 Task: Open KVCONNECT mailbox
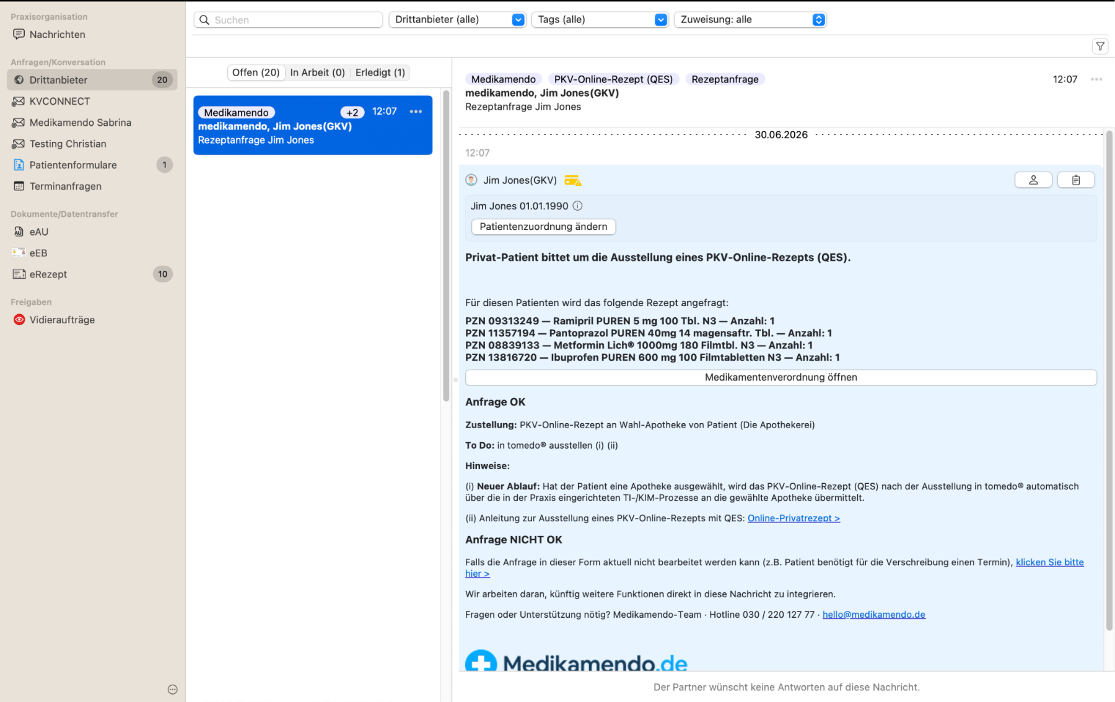[x=92, y=101]
